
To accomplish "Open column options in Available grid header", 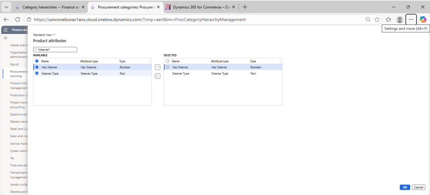I will [x=149, y=61].
